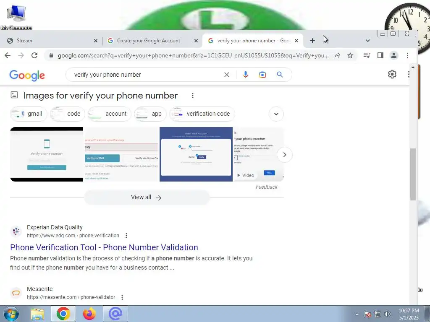Open Phone Verification Tool result link
Image resolution: width=430 pixels, height=322 pixels.
(104, 247)
